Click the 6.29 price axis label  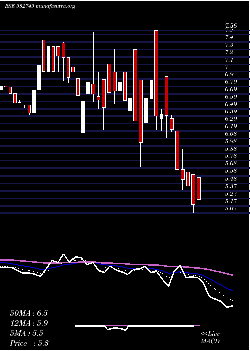231,119
